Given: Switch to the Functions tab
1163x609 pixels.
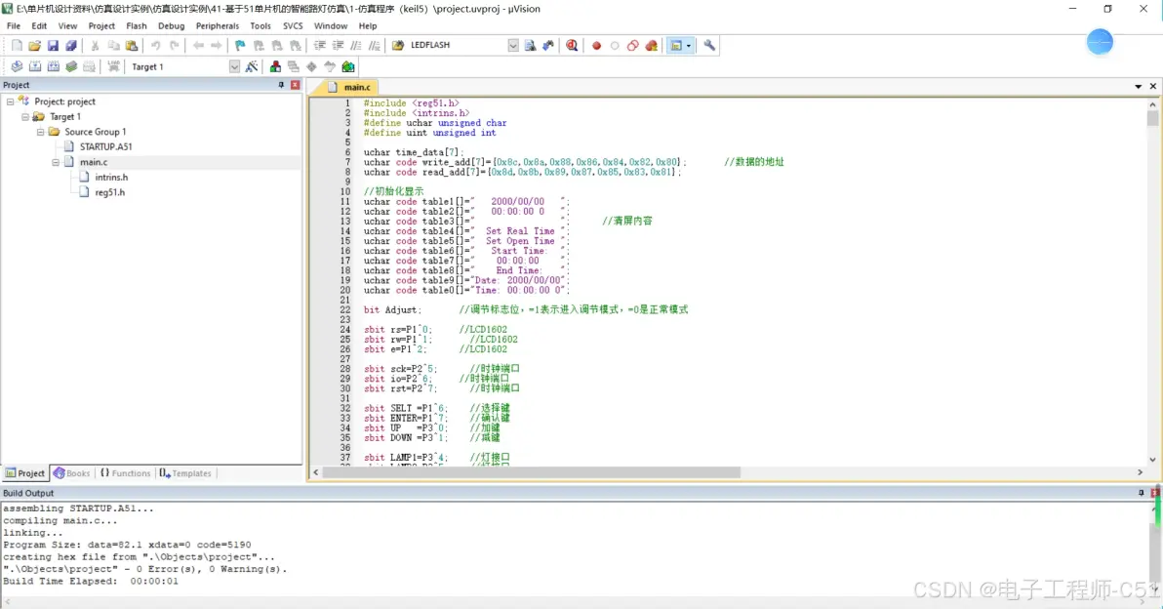Looking at the screenshot, I should pos(125,473).
